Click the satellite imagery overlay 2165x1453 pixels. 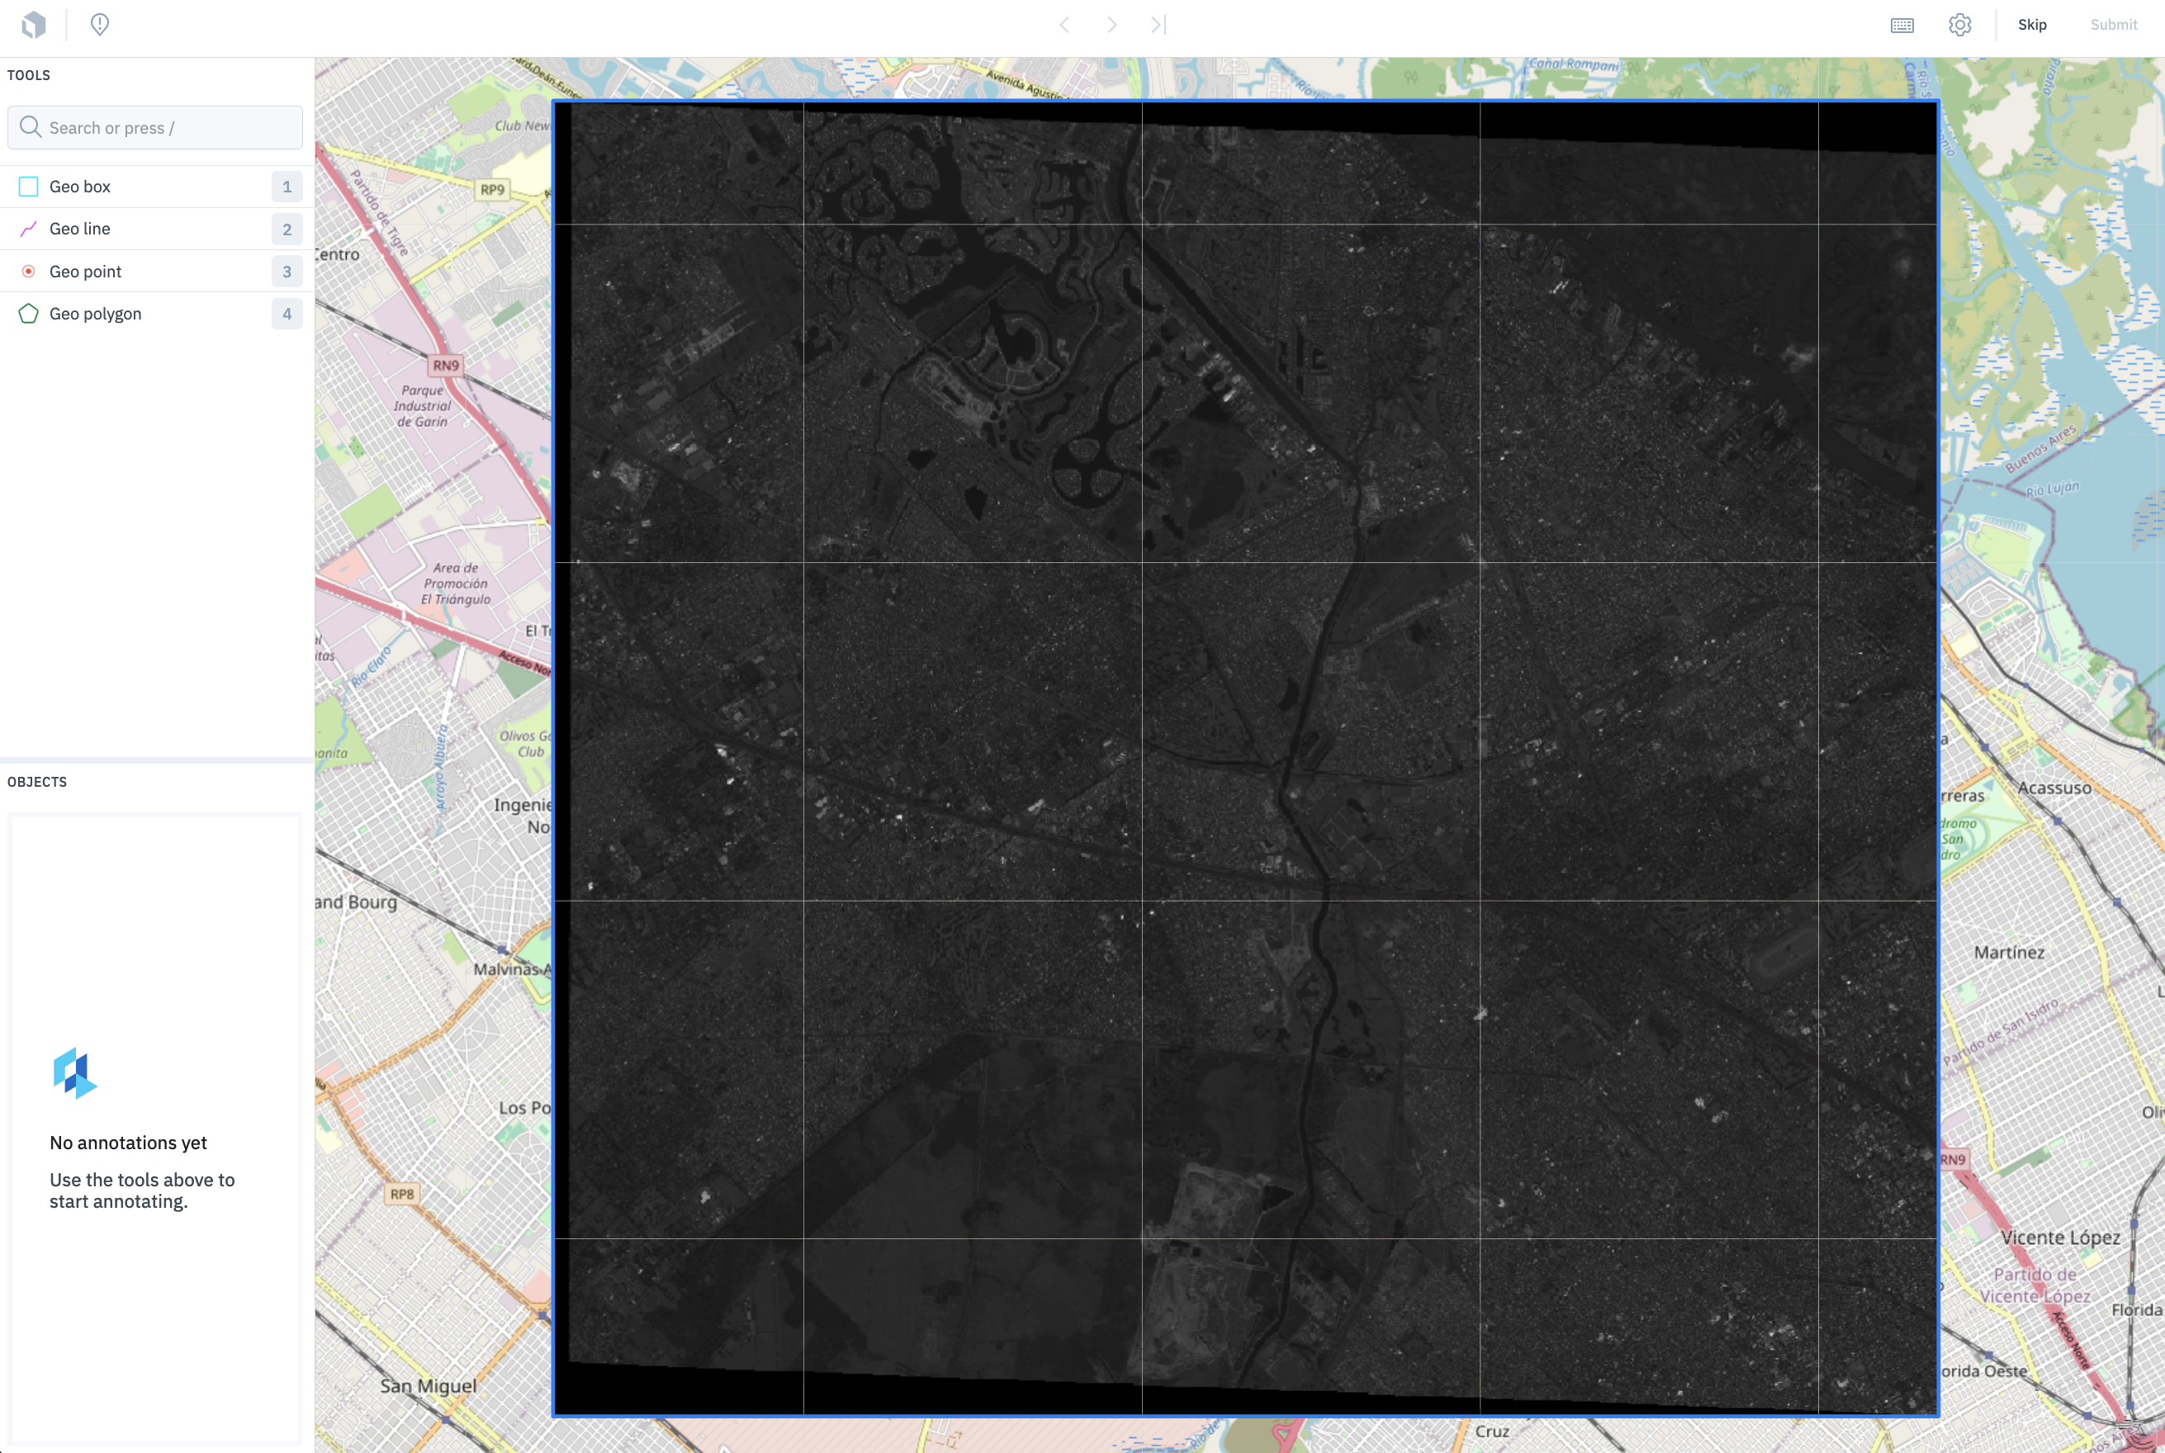tap(1246, 758)
